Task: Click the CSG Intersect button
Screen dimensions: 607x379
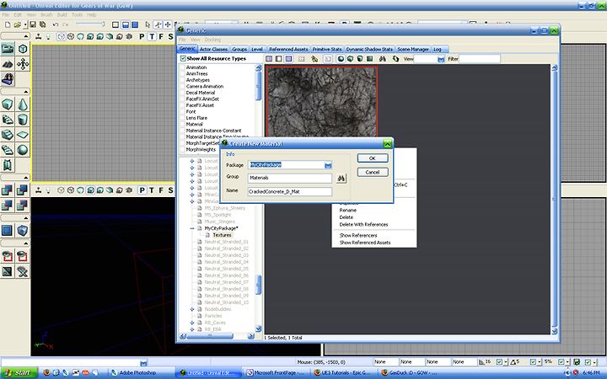Action: pyautogui.click(x=8, y=205)
